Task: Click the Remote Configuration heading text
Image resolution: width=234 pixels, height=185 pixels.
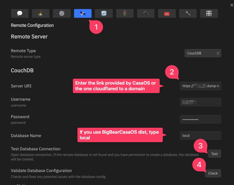Action: pos(32,25)
